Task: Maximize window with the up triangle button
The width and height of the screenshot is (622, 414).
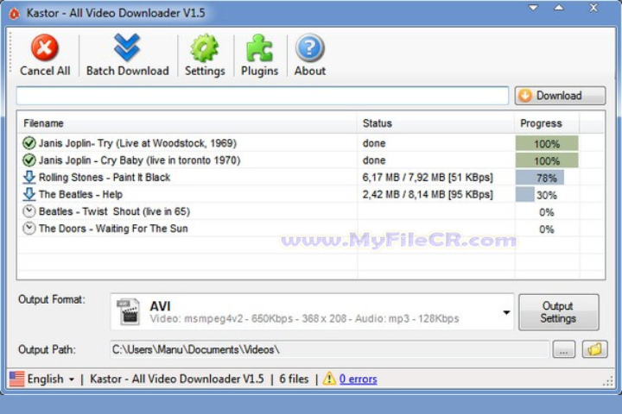Action: (559, 8)
